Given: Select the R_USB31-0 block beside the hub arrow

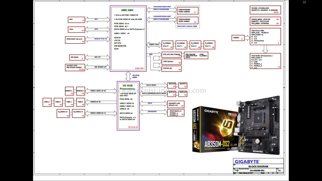Looking at the screenshot, I should point(78,113).
